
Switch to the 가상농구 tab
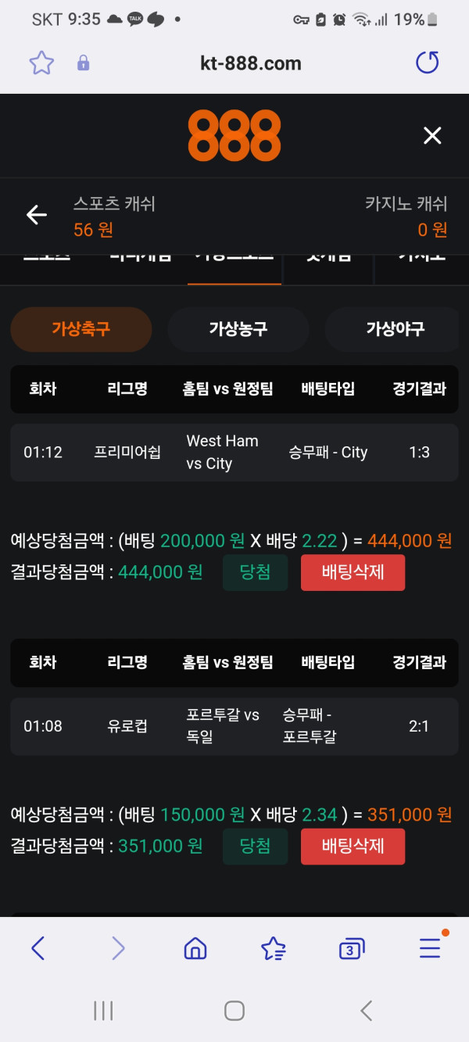pyautogui.click(x=238, y=329)
